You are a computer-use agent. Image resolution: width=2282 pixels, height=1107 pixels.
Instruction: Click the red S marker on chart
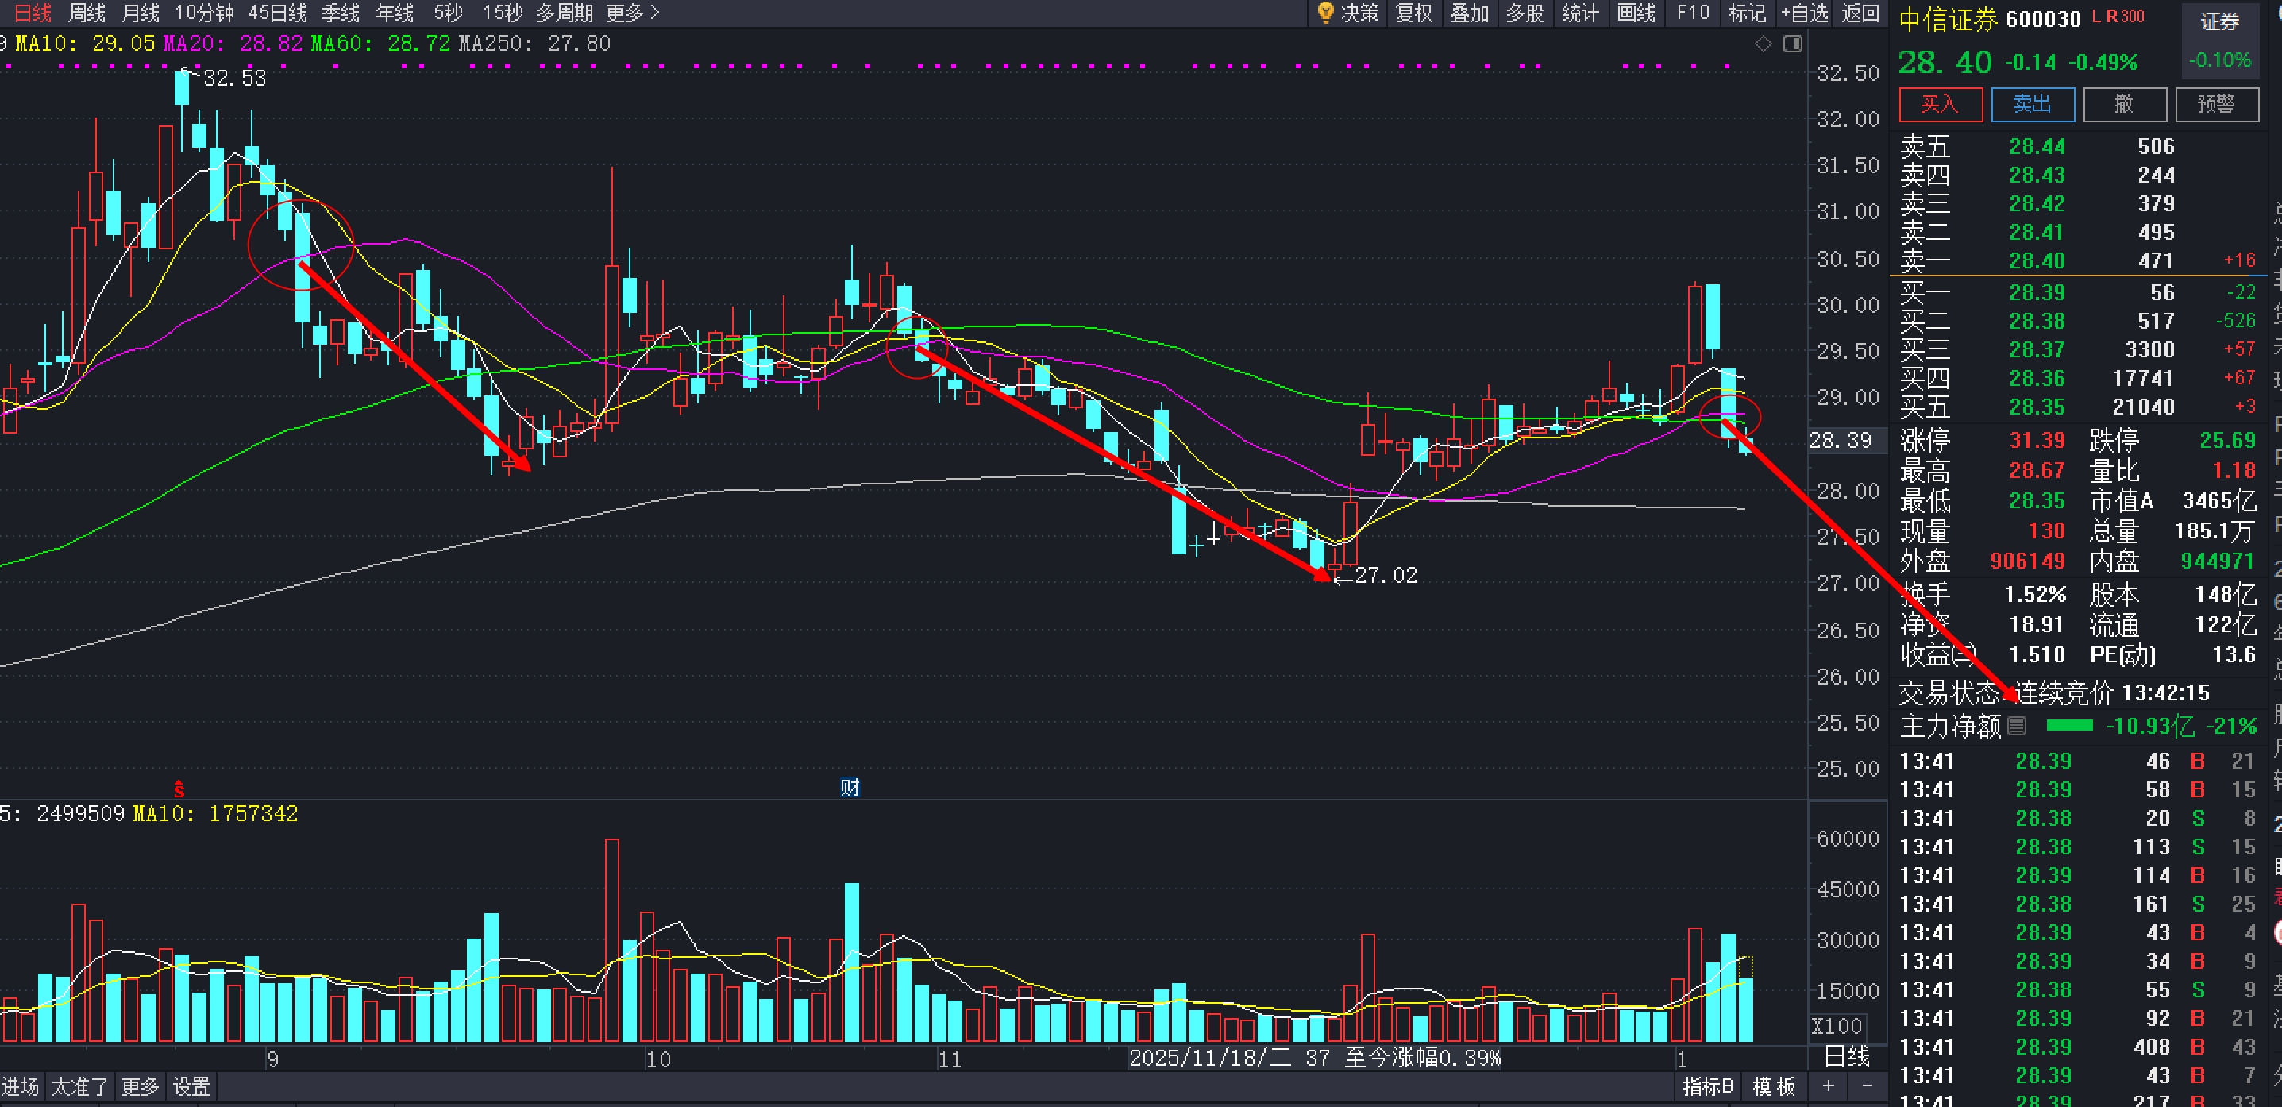[179, 788]
